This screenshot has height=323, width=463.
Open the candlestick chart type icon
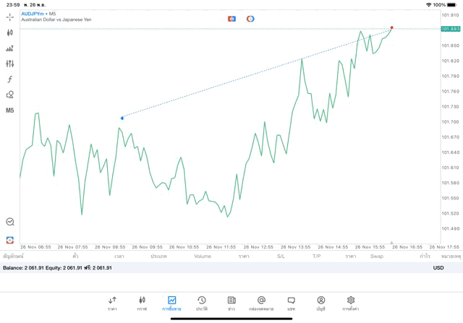click(10, 33)
